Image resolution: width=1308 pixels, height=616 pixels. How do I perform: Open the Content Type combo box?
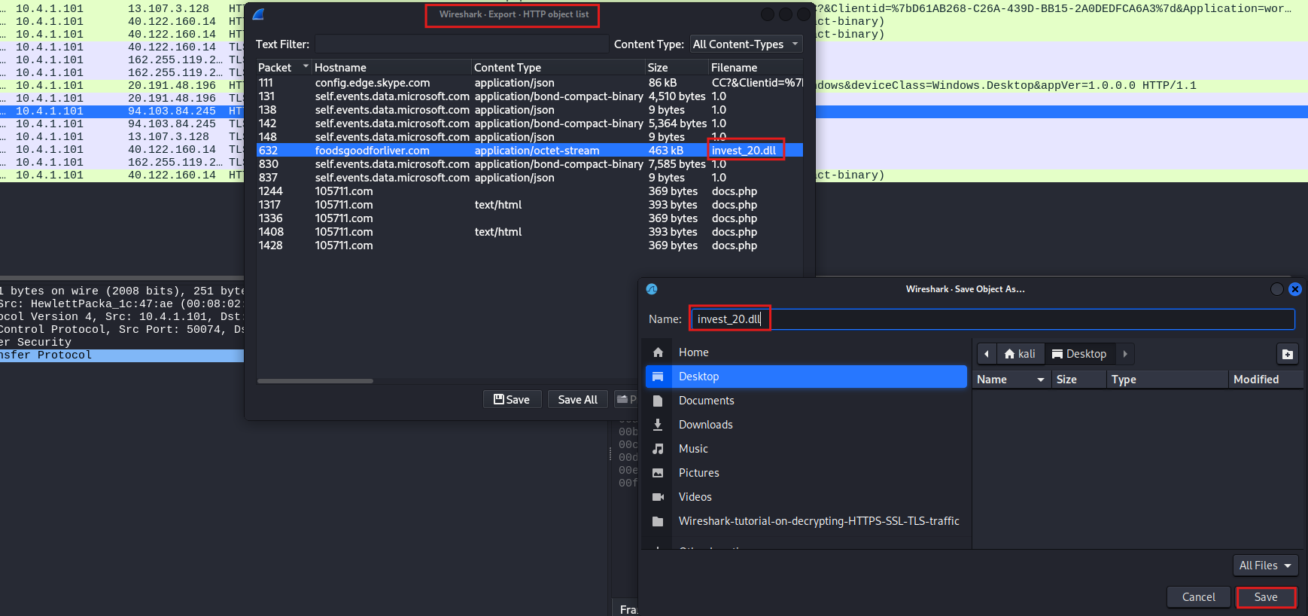click(747, 44)
